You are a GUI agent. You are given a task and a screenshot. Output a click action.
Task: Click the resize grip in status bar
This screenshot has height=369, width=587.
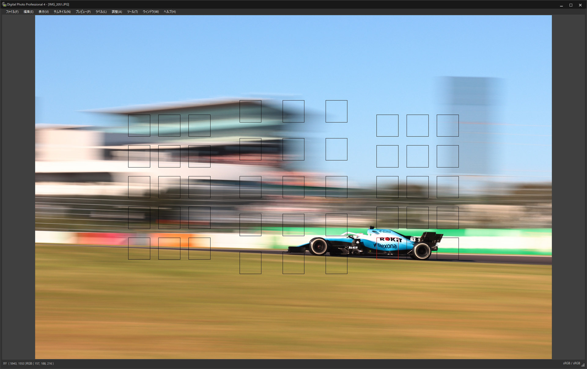[x=583, y=365]
